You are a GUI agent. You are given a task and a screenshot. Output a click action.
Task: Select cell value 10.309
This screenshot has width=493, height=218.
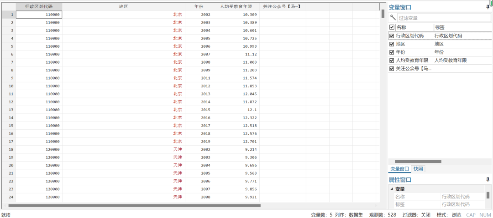[x=236, y=15]
